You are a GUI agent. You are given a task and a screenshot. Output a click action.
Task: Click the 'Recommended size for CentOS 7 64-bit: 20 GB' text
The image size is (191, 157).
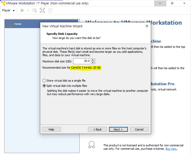tap(71, 68)
